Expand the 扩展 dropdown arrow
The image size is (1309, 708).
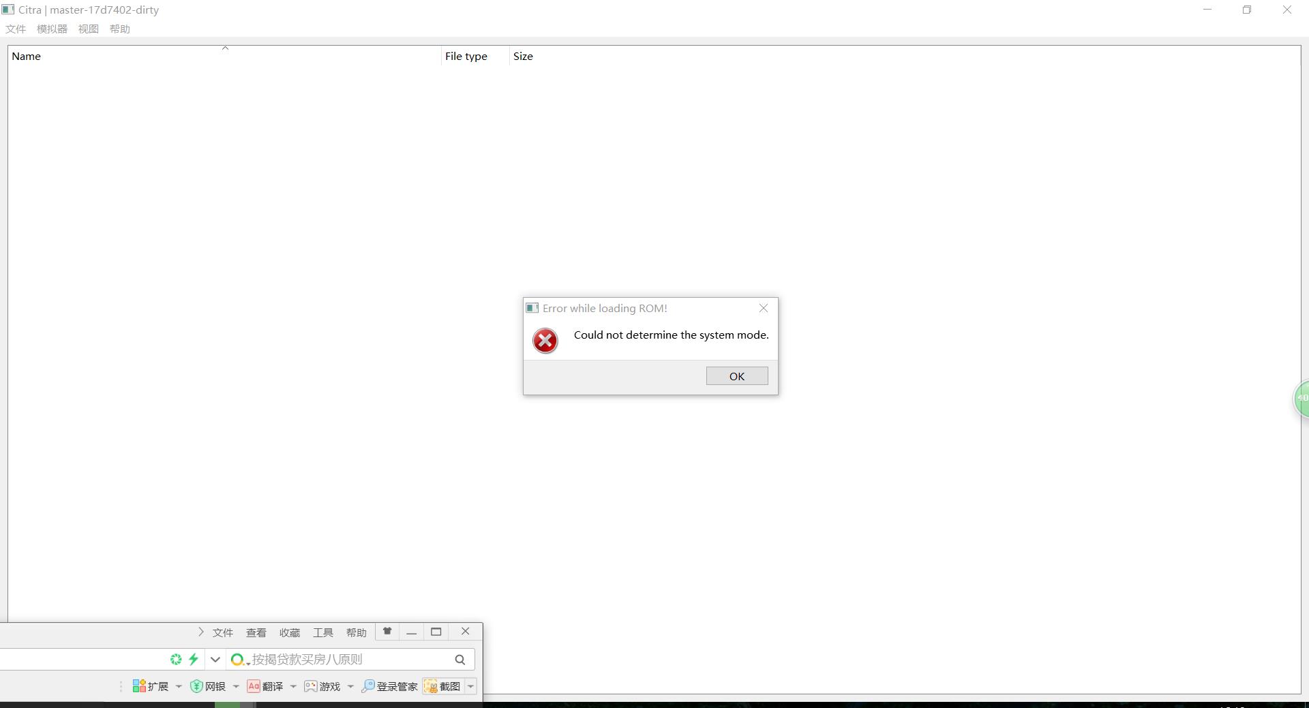(x=179, y=686)
